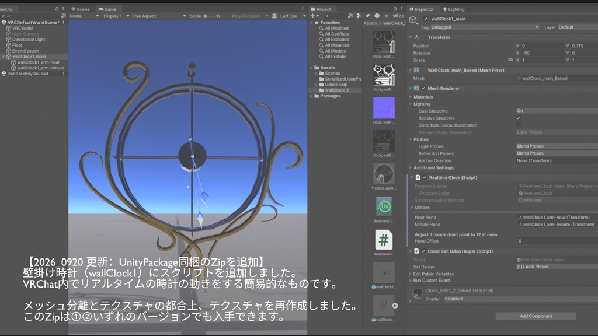Viewport: 598px width, 336px height.
Task: Click the Mesh Filter component grid icon
Action: pos(416,70)
